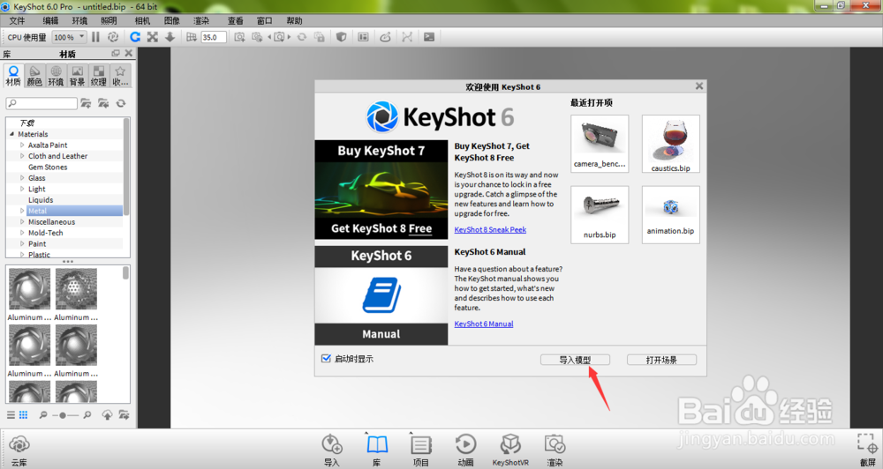Close the welcome dialog

point(698,86)
